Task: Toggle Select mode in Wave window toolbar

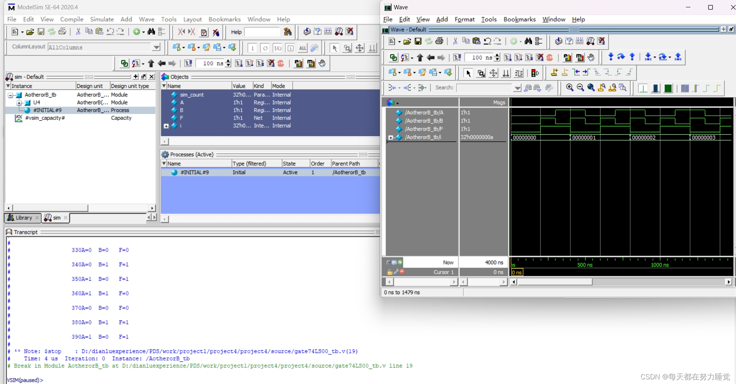Action: (468, 73)
